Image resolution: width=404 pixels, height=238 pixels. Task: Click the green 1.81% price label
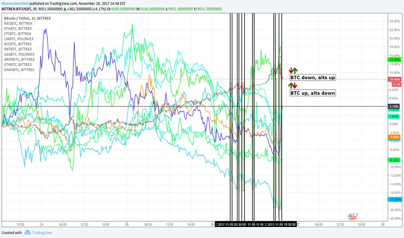pyautogui.click(x=394, y=116)
